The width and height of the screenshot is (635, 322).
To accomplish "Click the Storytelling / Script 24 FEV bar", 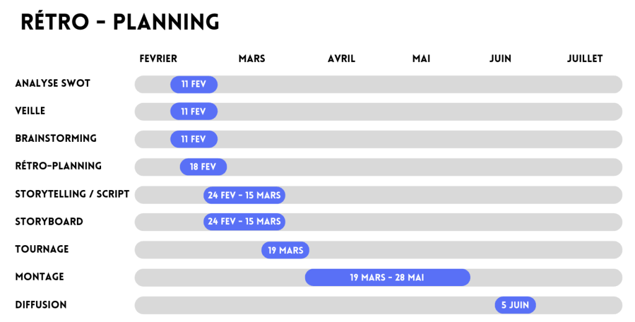I will point(244,195).
